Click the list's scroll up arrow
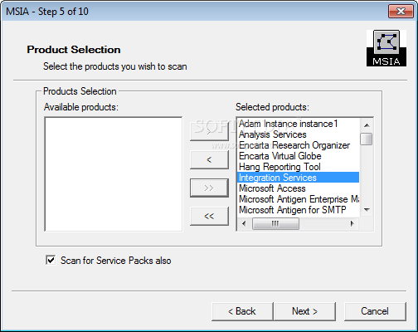The width and height of the screenshot is (418, 332). (x=367, y=125)
